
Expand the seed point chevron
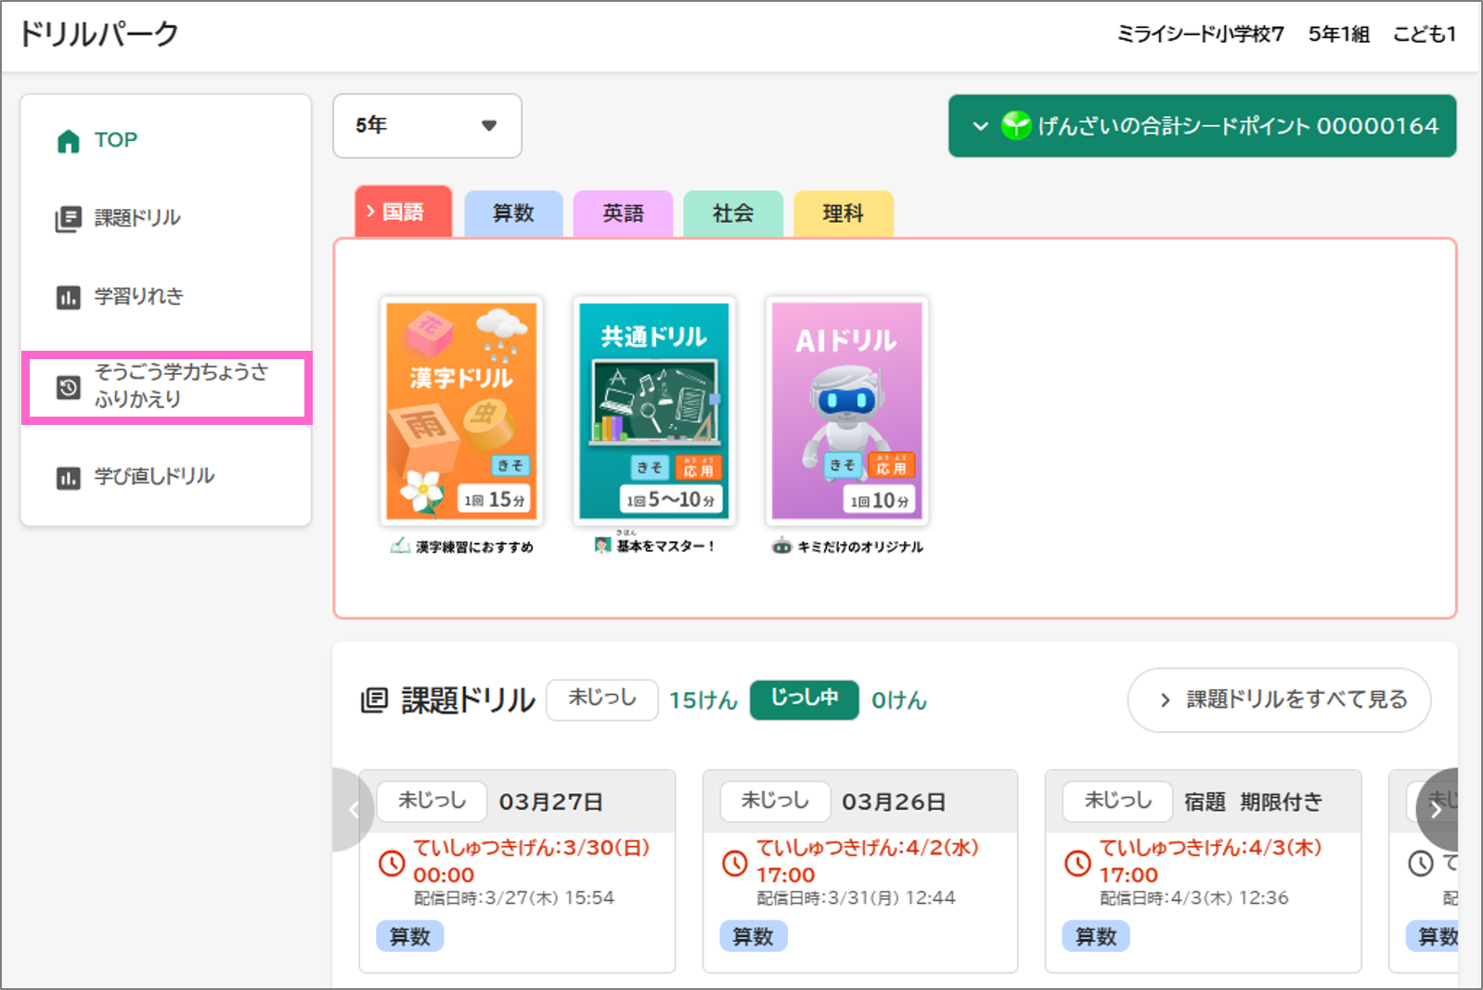[980, 126]
